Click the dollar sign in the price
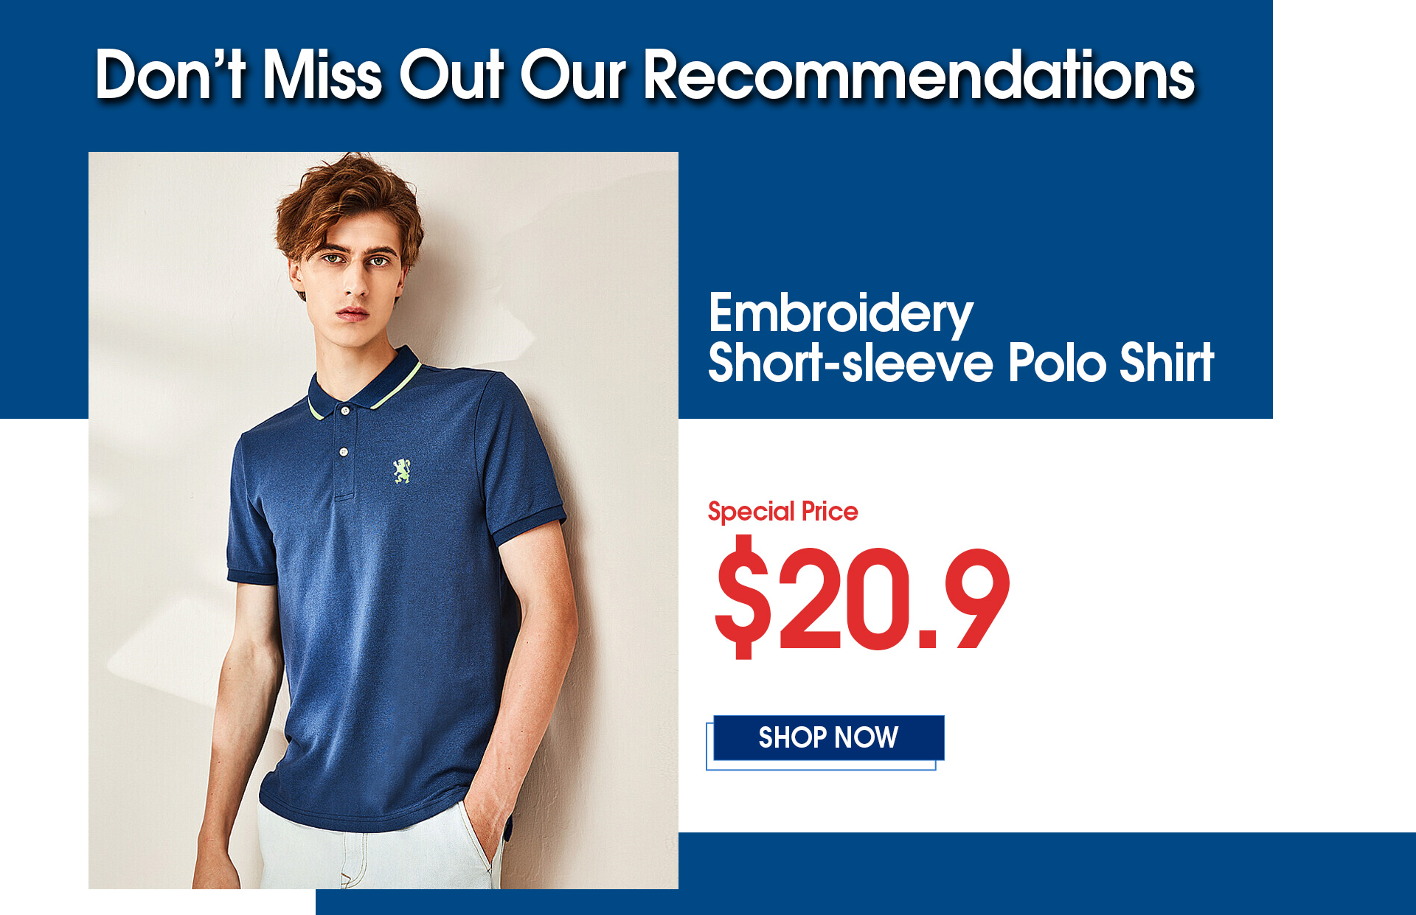1416x915 pixels. (743, 596)
